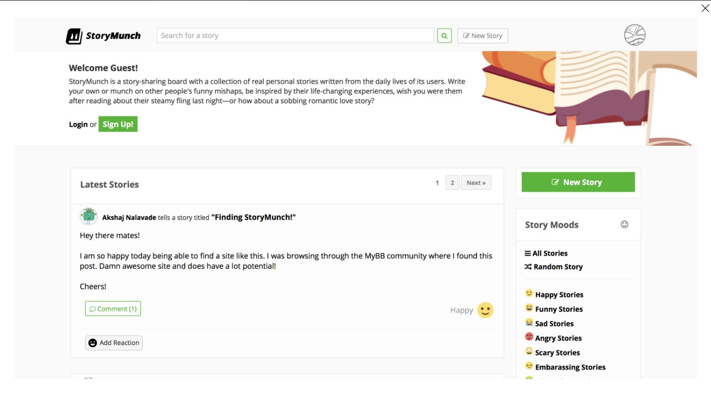Image resolution: width=711 pixels, height=394 pixels.
Task: Select the laughing Funny Stories emoji
Action: coord(528,308)
